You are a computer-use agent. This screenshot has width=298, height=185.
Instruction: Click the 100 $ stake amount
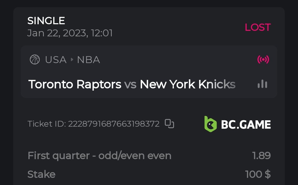tap(258, 174)
